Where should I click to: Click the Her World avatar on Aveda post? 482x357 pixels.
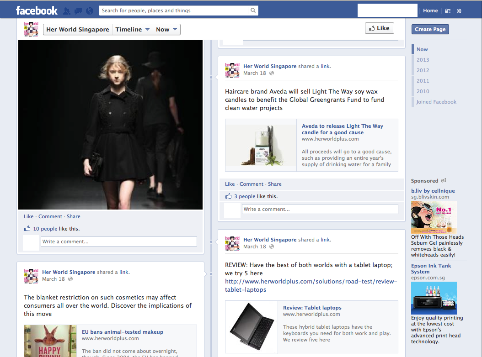click(x=232, y=70)
